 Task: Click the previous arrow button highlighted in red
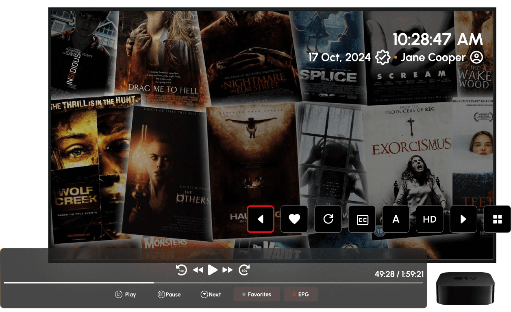click(x=260, y=219)
